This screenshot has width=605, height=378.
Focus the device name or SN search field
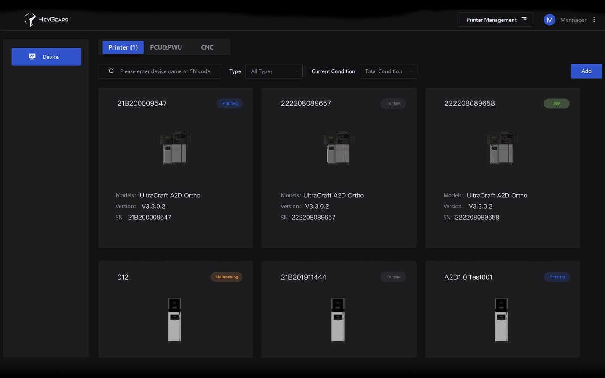click(x=165, y=71)
